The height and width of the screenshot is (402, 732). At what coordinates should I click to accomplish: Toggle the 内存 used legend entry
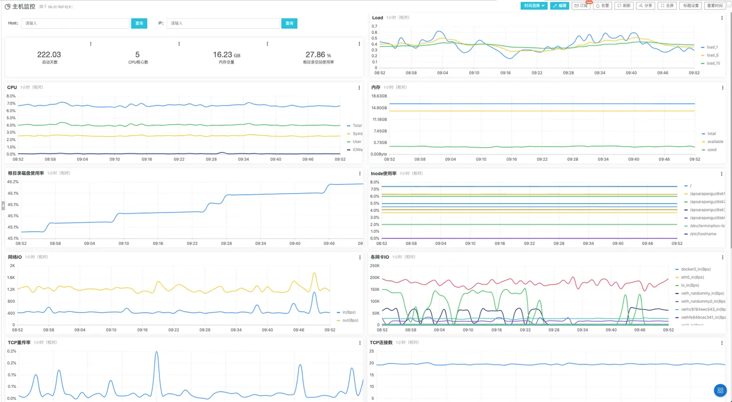709,150
